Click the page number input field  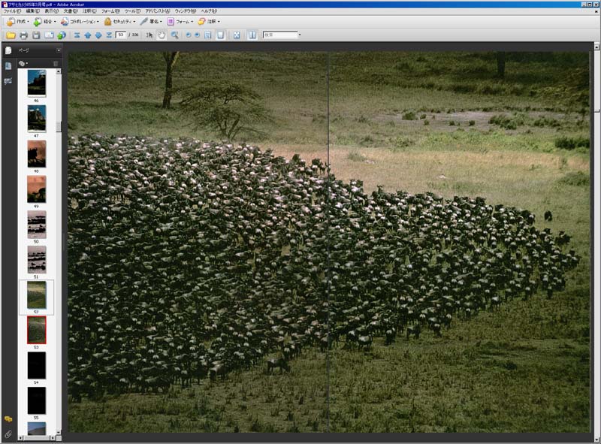click(121, 35)
